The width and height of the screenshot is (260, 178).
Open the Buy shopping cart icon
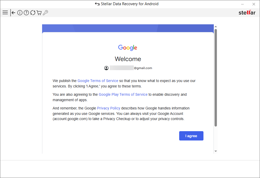(39, 13)
